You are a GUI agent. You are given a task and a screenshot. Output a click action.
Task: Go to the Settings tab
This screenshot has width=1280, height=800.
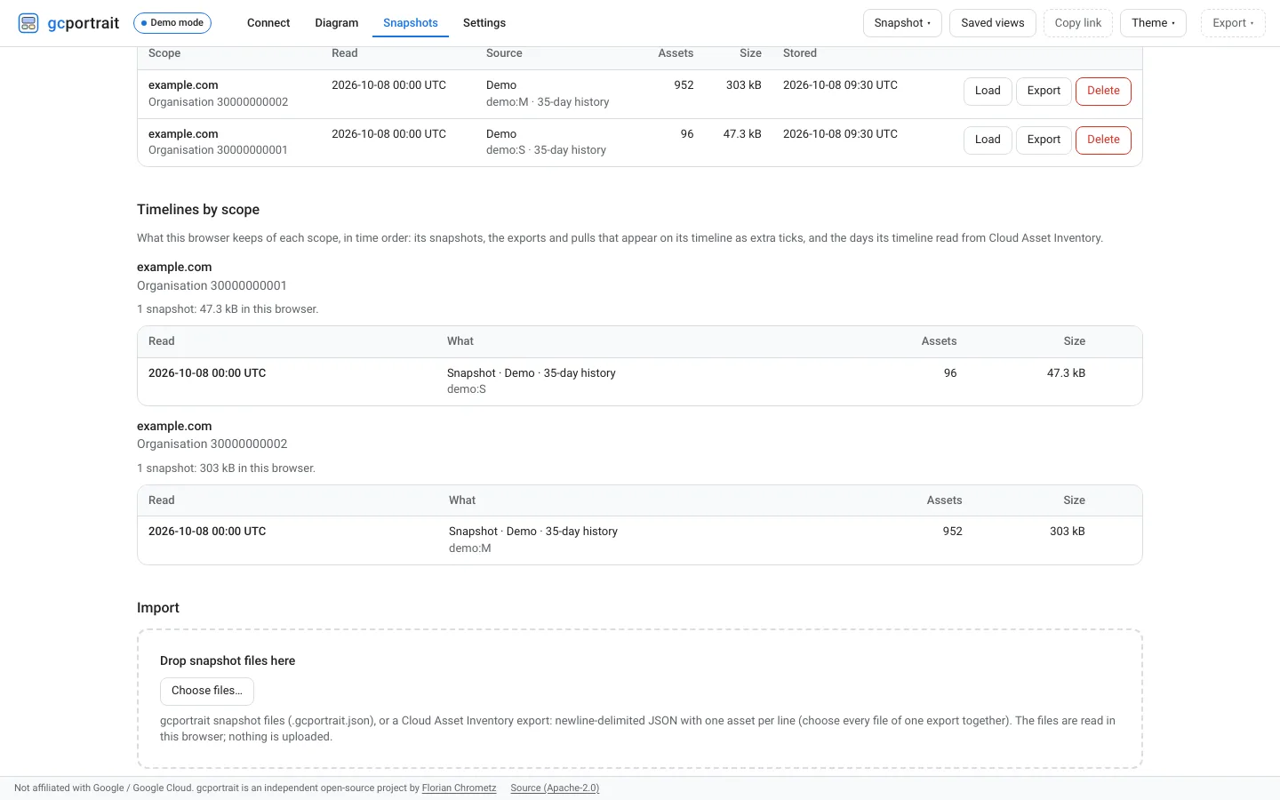coord(484,23)
